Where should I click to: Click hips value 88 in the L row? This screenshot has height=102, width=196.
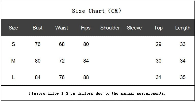(x=86, y=77)
